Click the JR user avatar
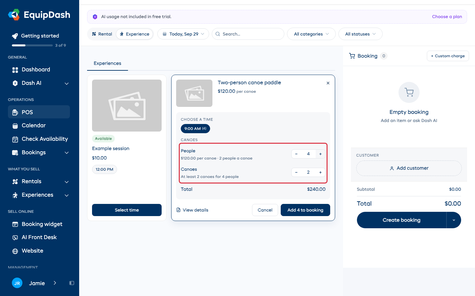 coord(17,283)
